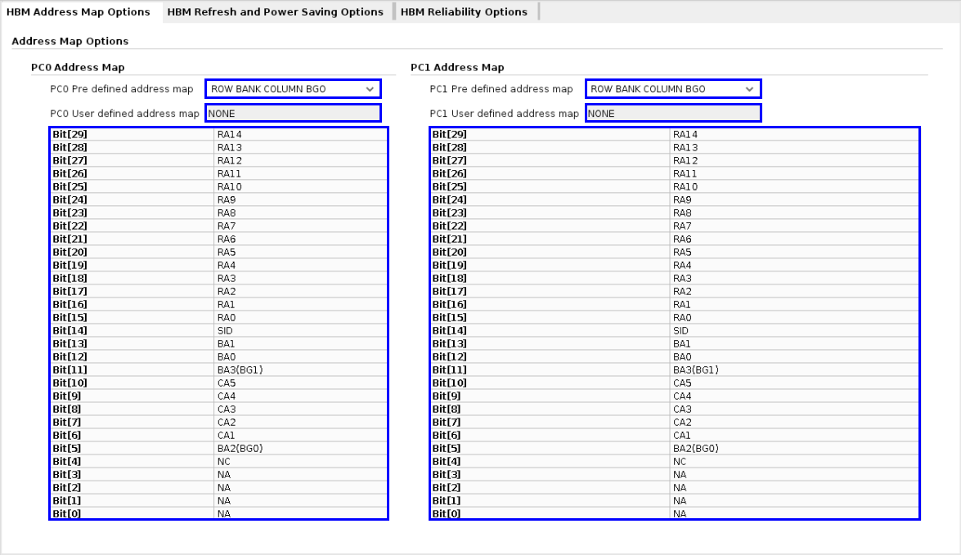Switch to HBM Refresh and Power Saving Options tab
This screenshot has height=555, width=961.
[x=275, y=11]
